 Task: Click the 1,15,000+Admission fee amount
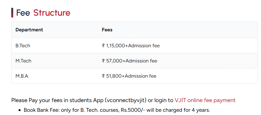pos(133,46)
